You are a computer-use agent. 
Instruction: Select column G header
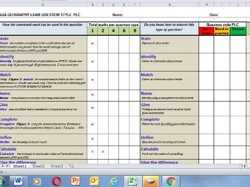169,5
